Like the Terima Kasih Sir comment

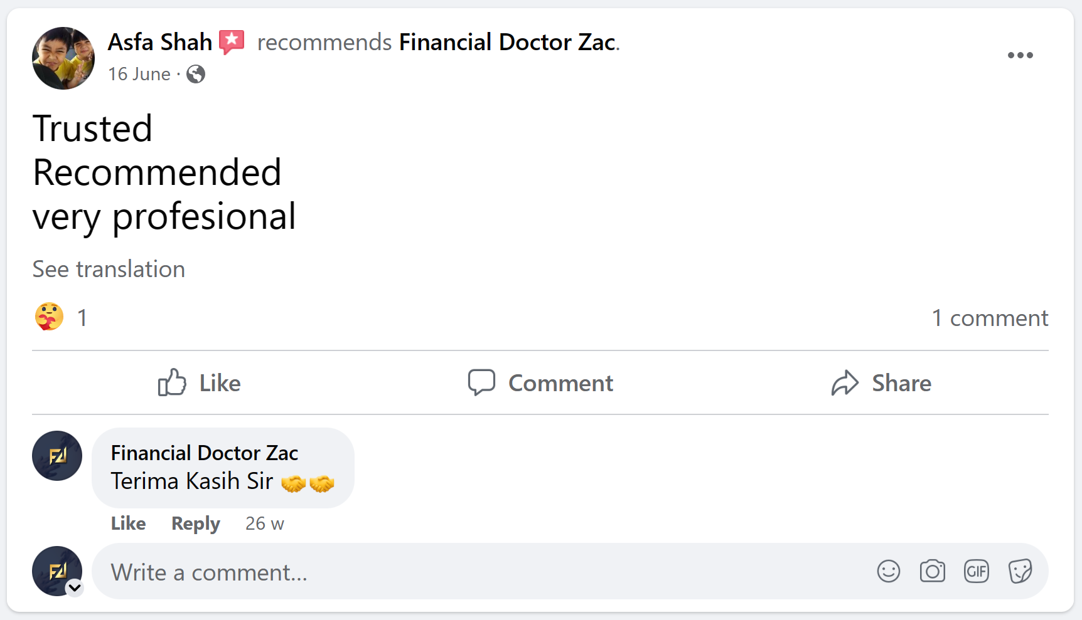128,523
